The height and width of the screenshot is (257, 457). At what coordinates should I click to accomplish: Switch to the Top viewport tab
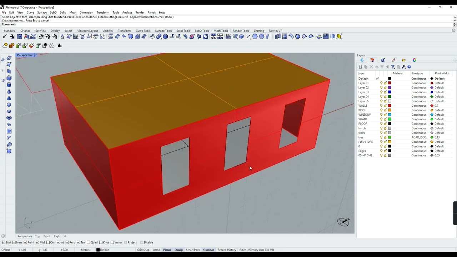coord(37,236)
